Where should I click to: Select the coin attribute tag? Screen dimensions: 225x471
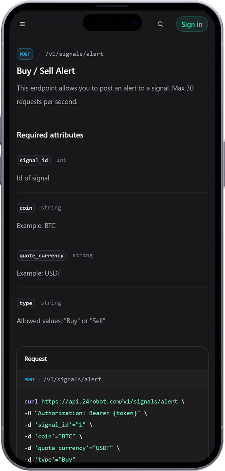26,208
